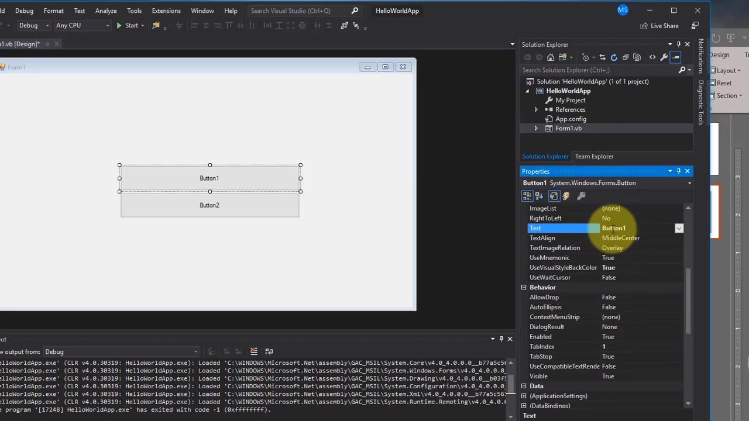Image resolution: width=749 pixels, height=421 pixels.
Task: Collapse the Data property category
Action: tap(524, 387)
